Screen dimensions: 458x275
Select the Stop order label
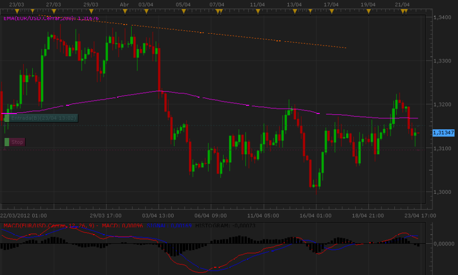[x=17, y=142]
